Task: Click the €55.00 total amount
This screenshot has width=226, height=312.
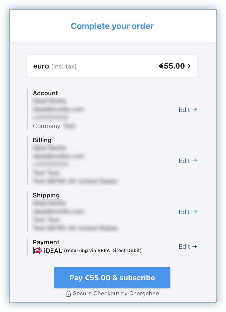Action: point(172,66)
